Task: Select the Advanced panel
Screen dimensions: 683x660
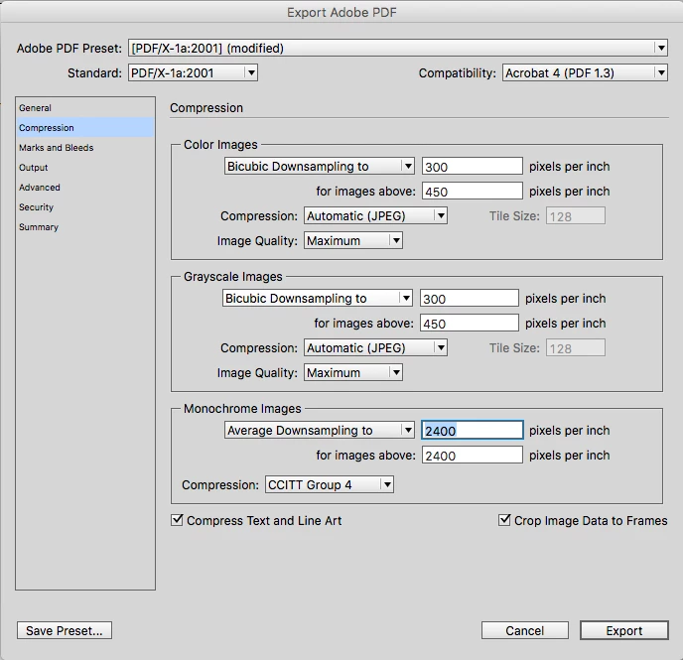Action: pos(85,188)
